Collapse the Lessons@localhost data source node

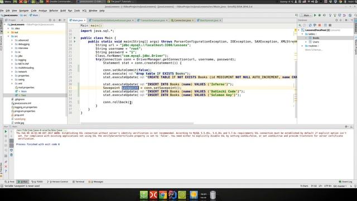(299, 30)
